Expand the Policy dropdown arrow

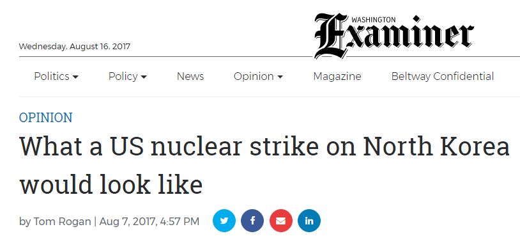[144, 77]
